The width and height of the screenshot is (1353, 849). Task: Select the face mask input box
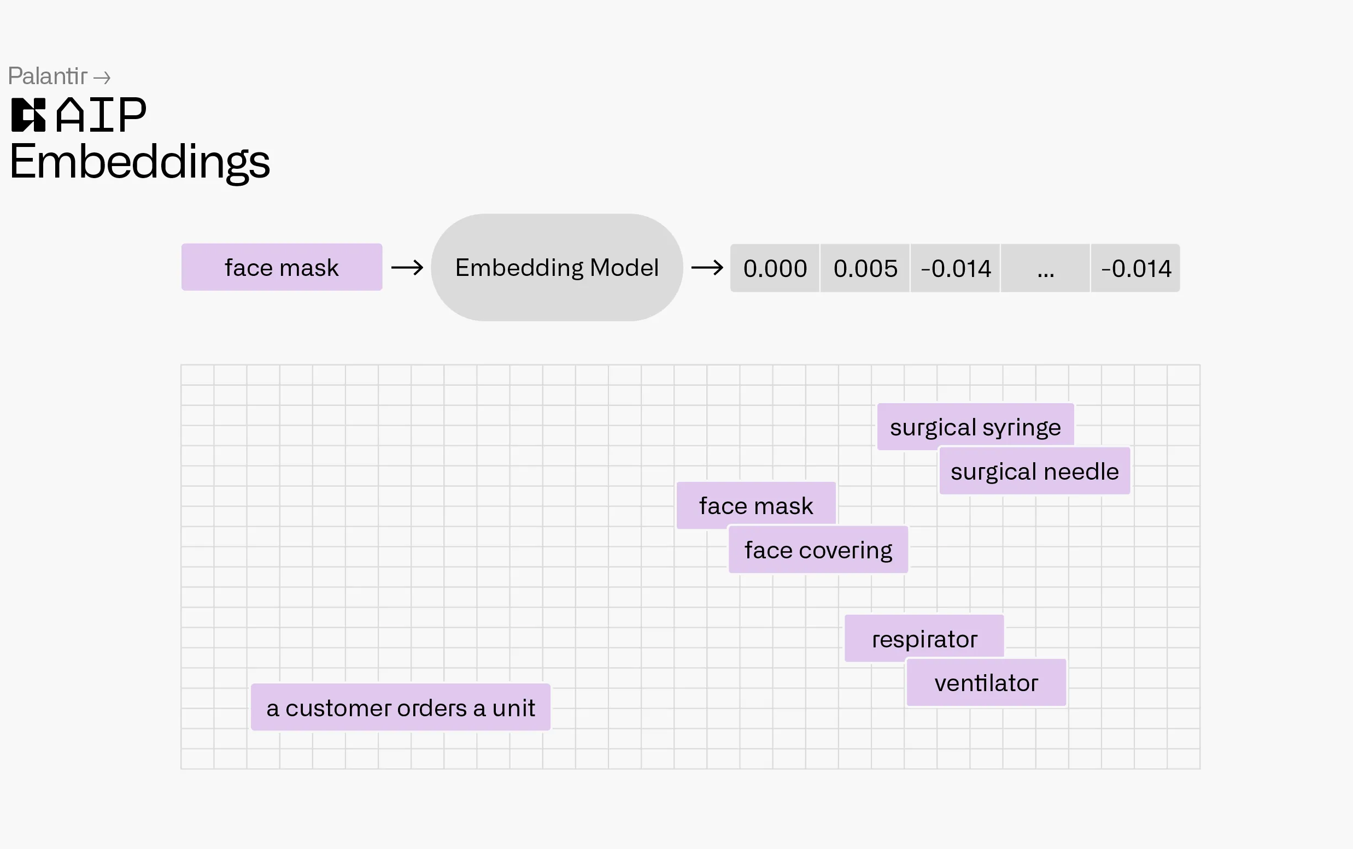(x=282, y=267)
